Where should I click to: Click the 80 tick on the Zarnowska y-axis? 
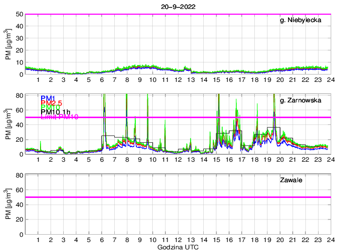coord(19,96)
